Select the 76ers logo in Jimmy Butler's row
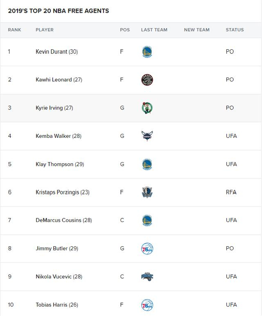 tap(147, 248)
